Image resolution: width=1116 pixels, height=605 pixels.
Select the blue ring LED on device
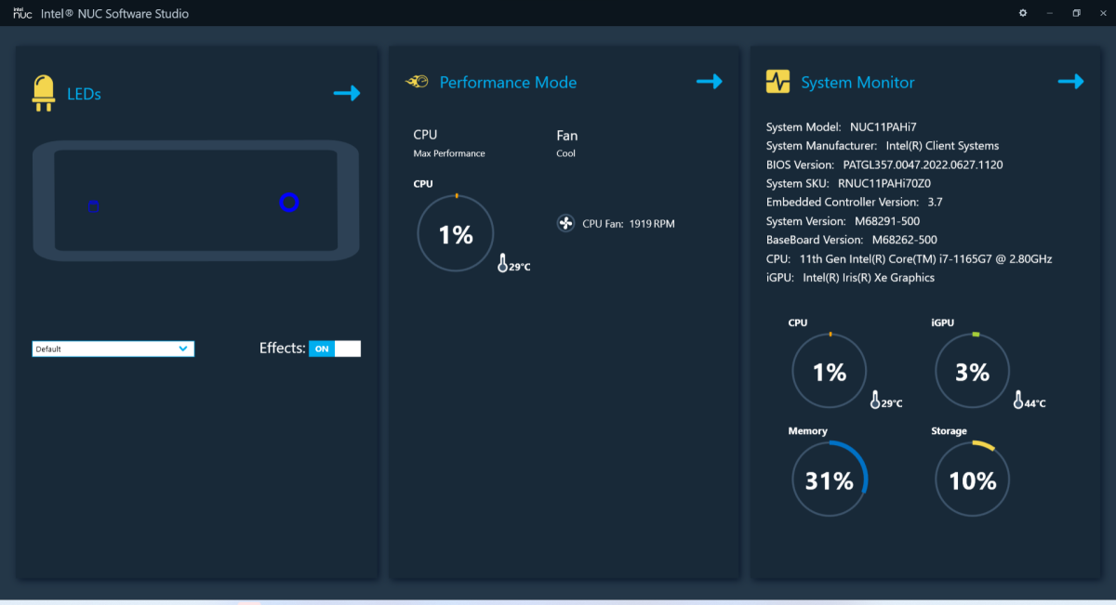(x=288, y=202)
